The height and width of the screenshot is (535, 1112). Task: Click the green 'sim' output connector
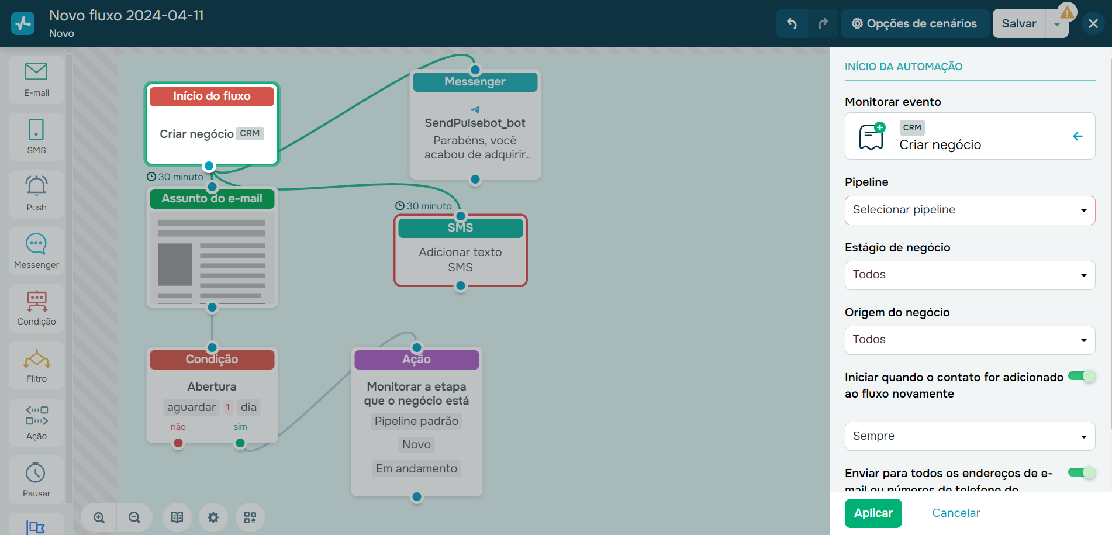(240, 443)
